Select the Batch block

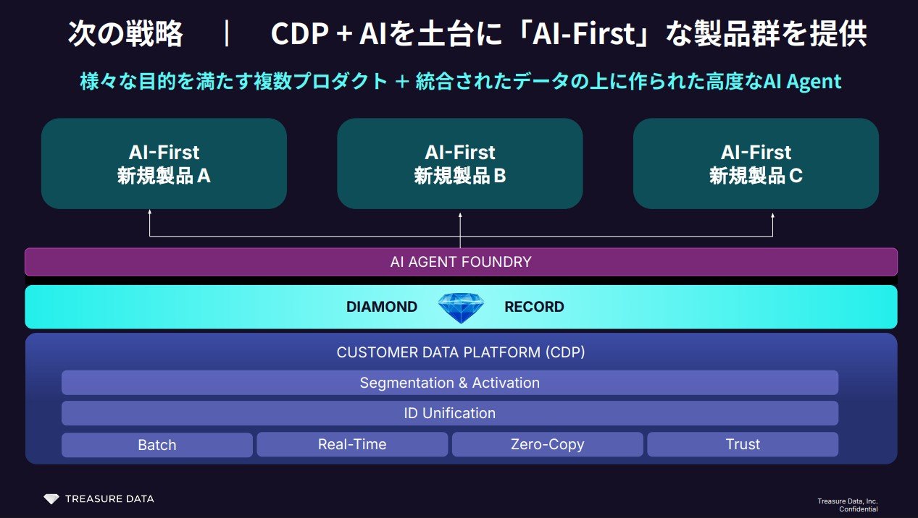157,445
